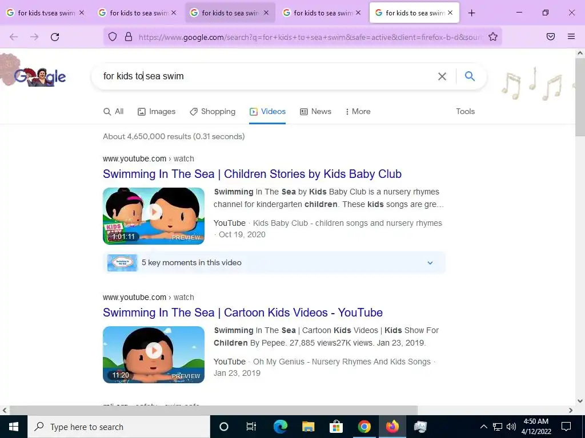Open Cortana circle icon in taskbar
Image resolution: width=585 pixels, height=438 pixels.
click(x=224, y=427)
